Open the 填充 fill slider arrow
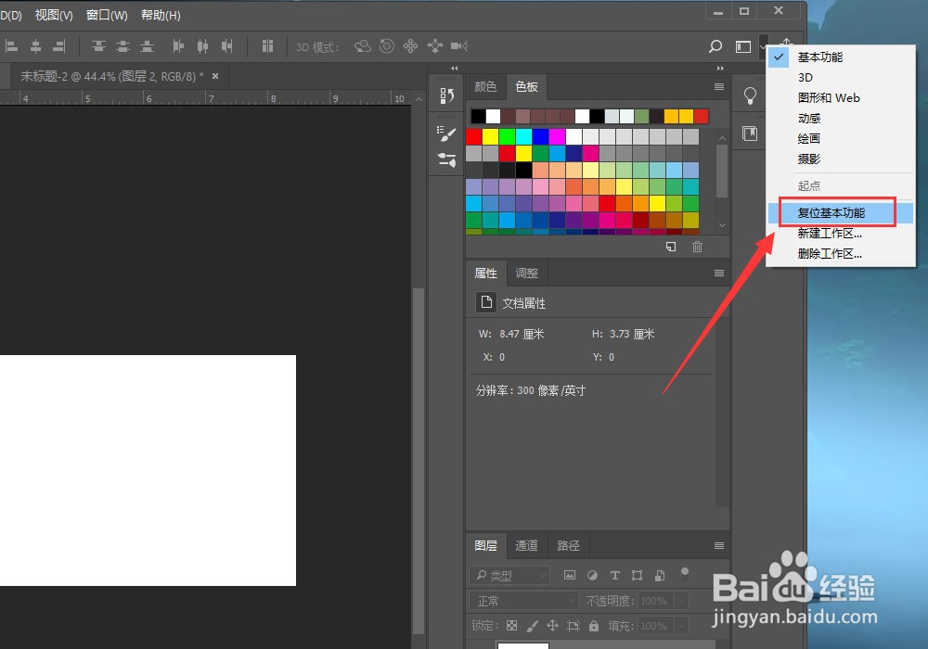 (682, 625)
